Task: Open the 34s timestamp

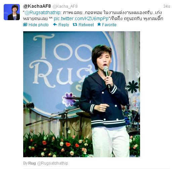Action: [167, 6]
